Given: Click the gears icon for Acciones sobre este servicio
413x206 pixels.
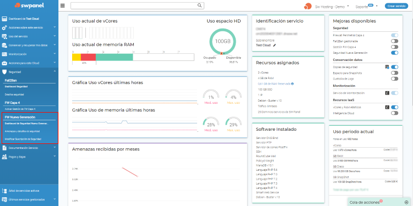Looking at the screenshot, I should [4, 27].
